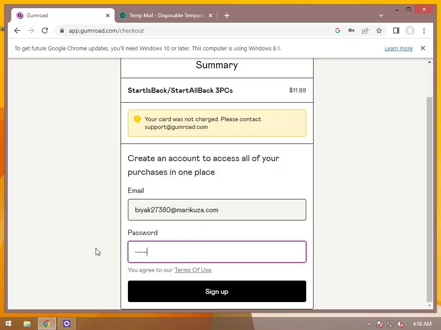This screenshot has width=441, height=330.
Task: Click the Sign up button
Action: (x=217, y=291)
